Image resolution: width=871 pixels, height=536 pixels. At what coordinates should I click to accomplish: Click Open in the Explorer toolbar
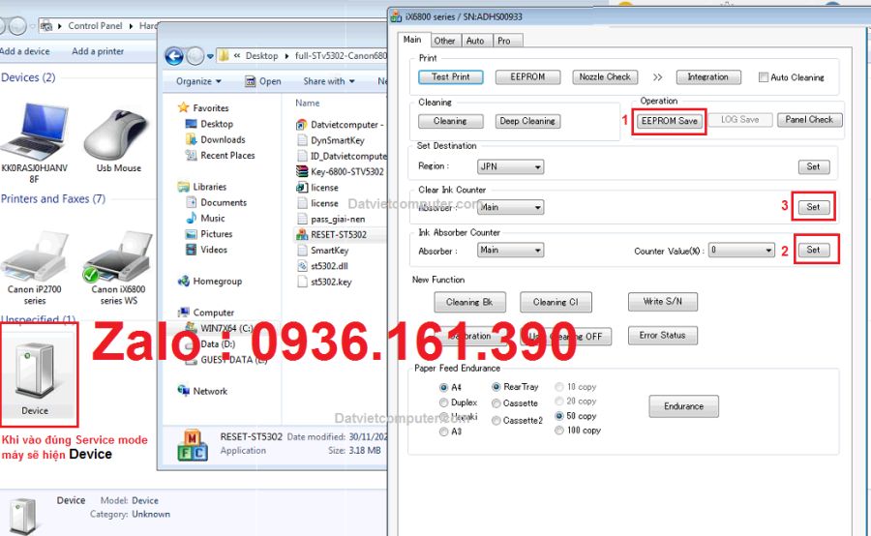pos(263,81)
